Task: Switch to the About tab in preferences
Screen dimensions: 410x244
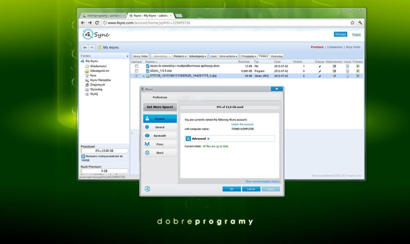Action: (x=160, y=153)
